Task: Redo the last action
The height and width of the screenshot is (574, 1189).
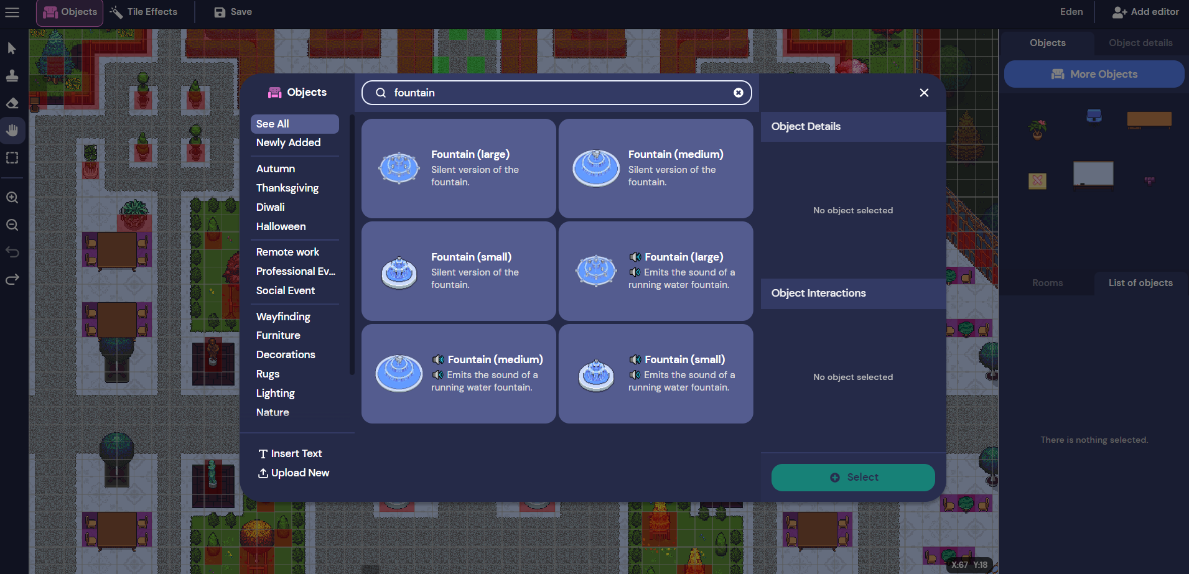Action: (12, 280)
